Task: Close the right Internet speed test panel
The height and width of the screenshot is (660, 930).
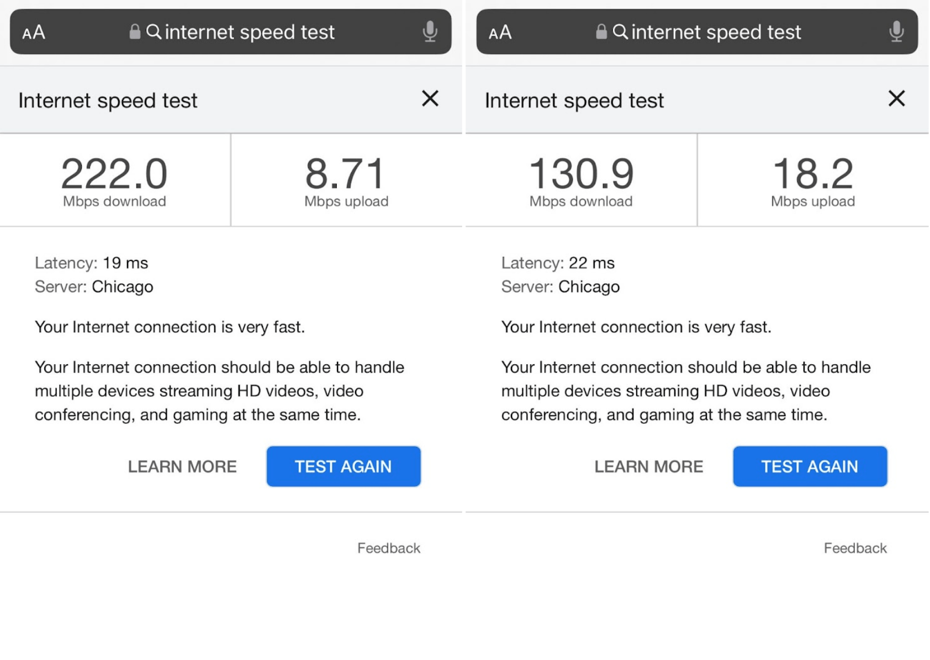Action: [897, 99]
